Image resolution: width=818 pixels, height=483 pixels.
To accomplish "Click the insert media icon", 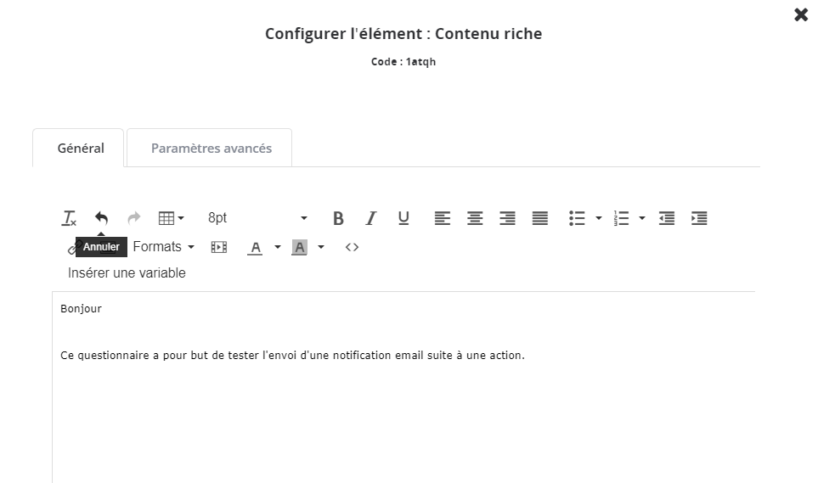I will [x=219, y=247].
